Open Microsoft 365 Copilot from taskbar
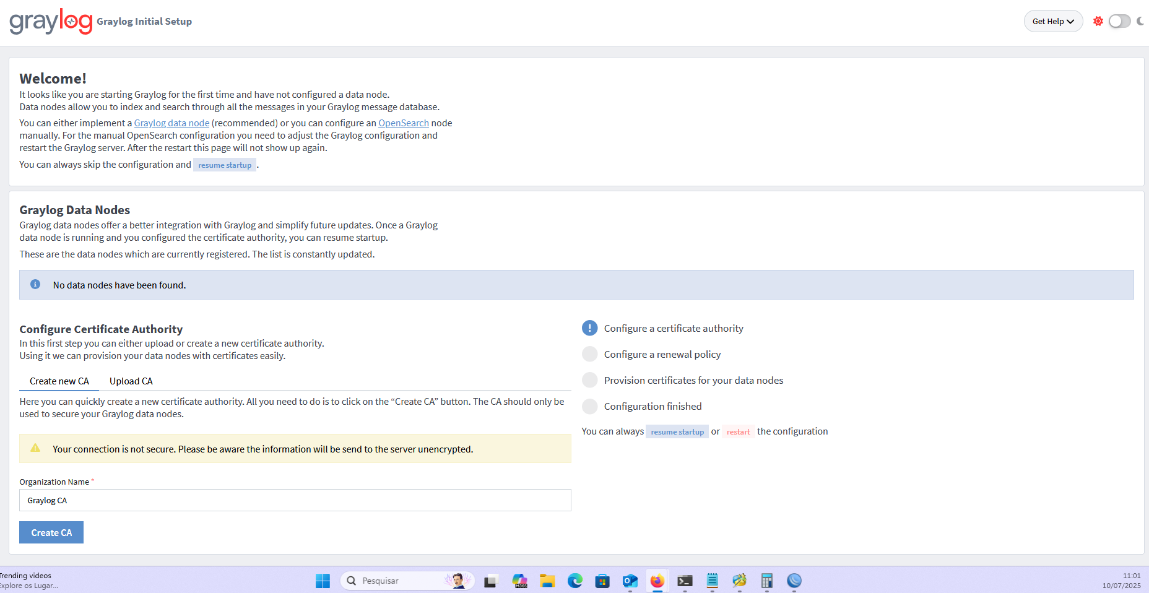Viewport: 1149px width, 593px height. point(520,581)
